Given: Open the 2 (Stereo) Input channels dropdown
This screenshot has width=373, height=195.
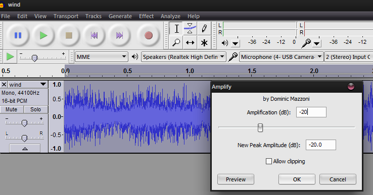Looking at the screenshot, I should [x=349, y=57].
